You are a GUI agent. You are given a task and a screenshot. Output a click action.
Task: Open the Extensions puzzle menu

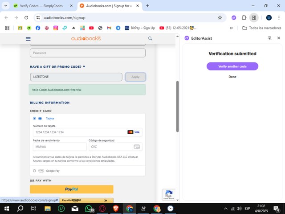tap(244, 18)
